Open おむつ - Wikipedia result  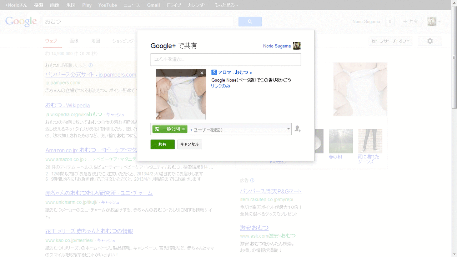point(67,105)
